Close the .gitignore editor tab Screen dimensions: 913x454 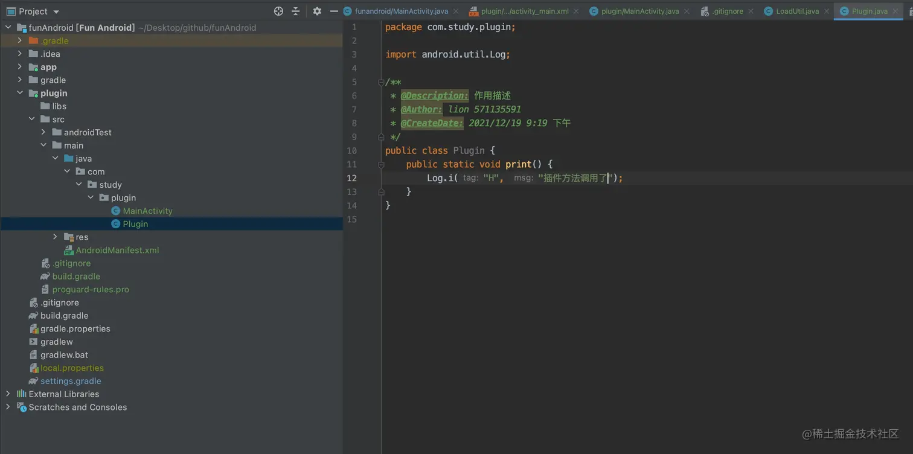751,11
